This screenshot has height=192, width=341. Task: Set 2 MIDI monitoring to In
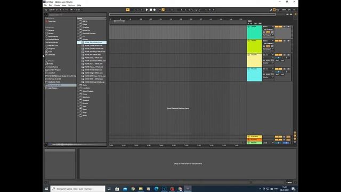[264, 46]
